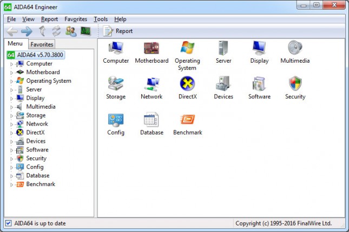The width and height of the screenshot is (349, 232).
Task: Click the blue checkmark status bar icon
Action: pyautogui.click(x=8, y=223)
